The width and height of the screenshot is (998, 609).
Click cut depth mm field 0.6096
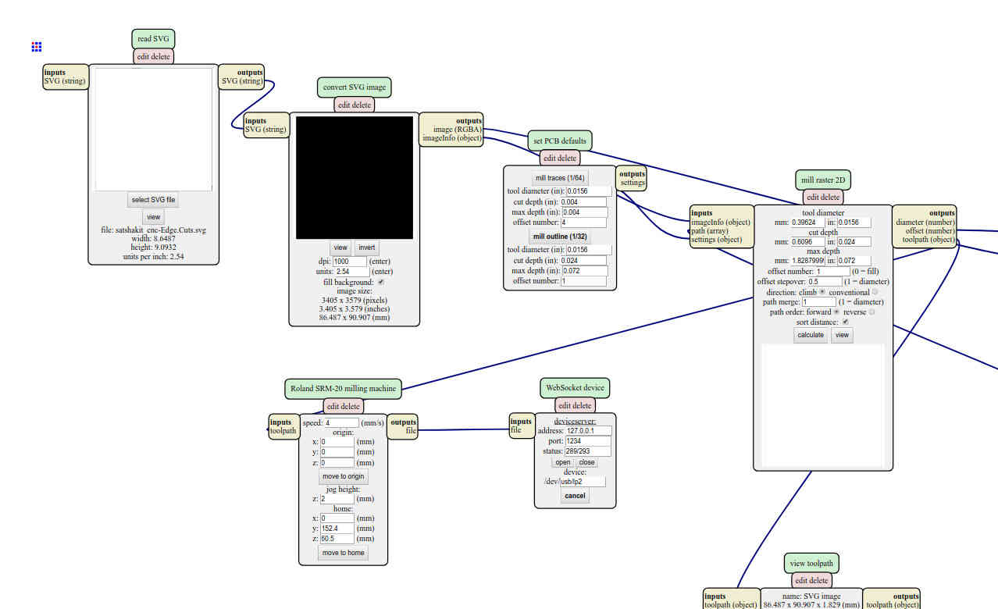(807, 241)
